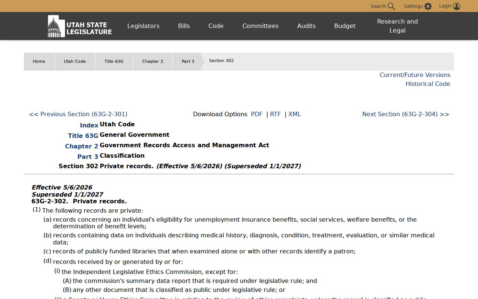Click 'The following records are private:' text
478x299 pixels.
coord(93,210)
